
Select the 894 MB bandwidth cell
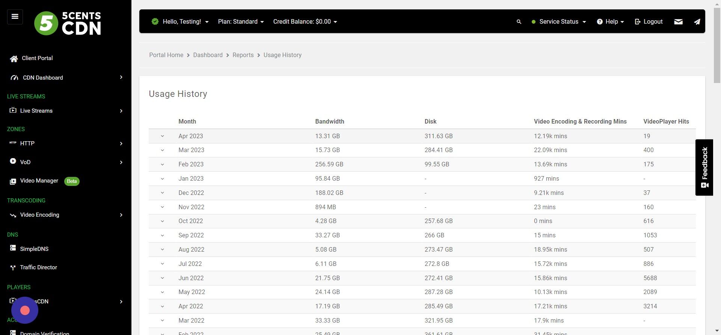[326, 207]
